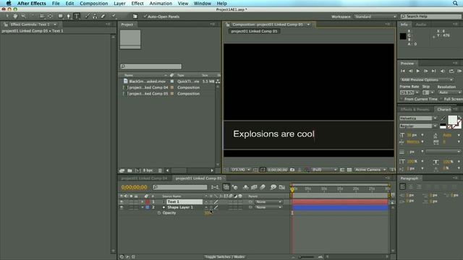The image size is (463, 260).
Task: Toggle Auto-Open Panels checkbox
Action: pos(145,17)
